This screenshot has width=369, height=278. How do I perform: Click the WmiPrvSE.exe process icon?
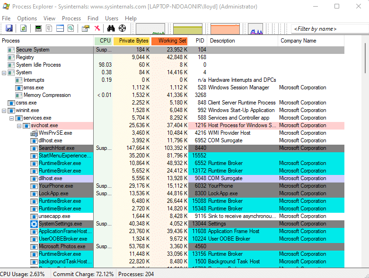[x=34, y=133]
